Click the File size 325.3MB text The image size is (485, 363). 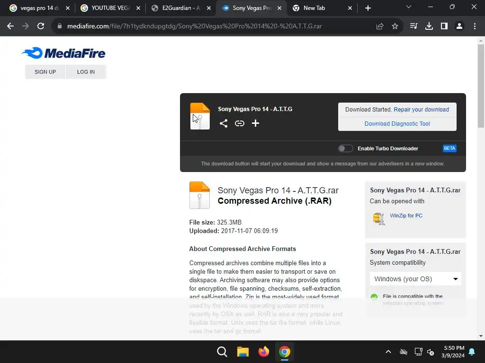216,222
